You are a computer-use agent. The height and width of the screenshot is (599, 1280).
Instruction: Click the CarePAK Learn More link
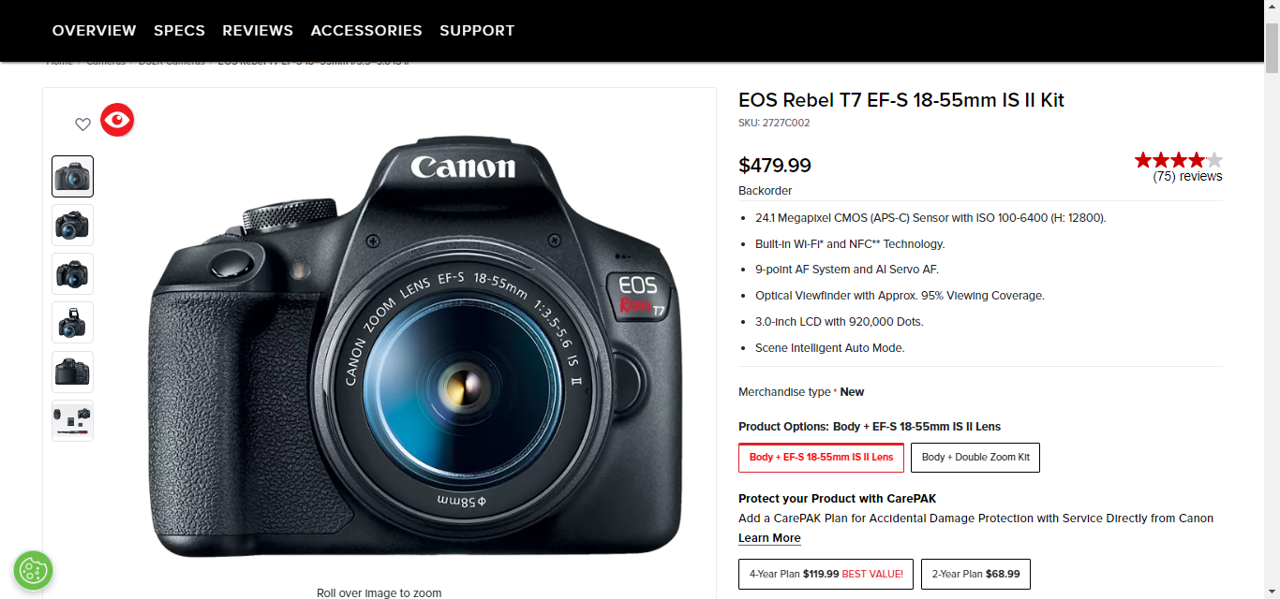(x=769, y=538)
